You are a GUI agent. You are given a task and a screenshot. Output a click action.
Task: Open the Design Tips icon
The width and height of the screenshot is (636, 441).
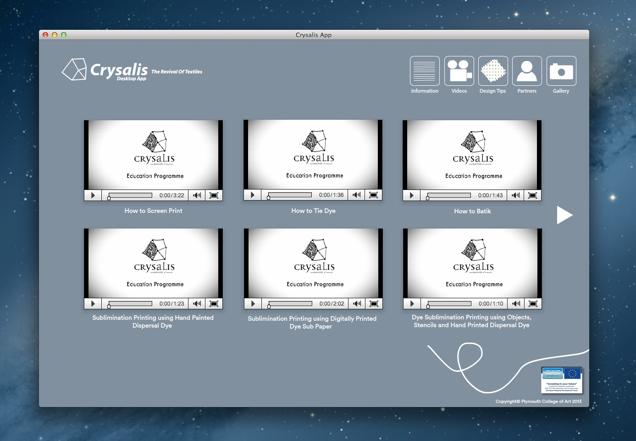point(493,71)
